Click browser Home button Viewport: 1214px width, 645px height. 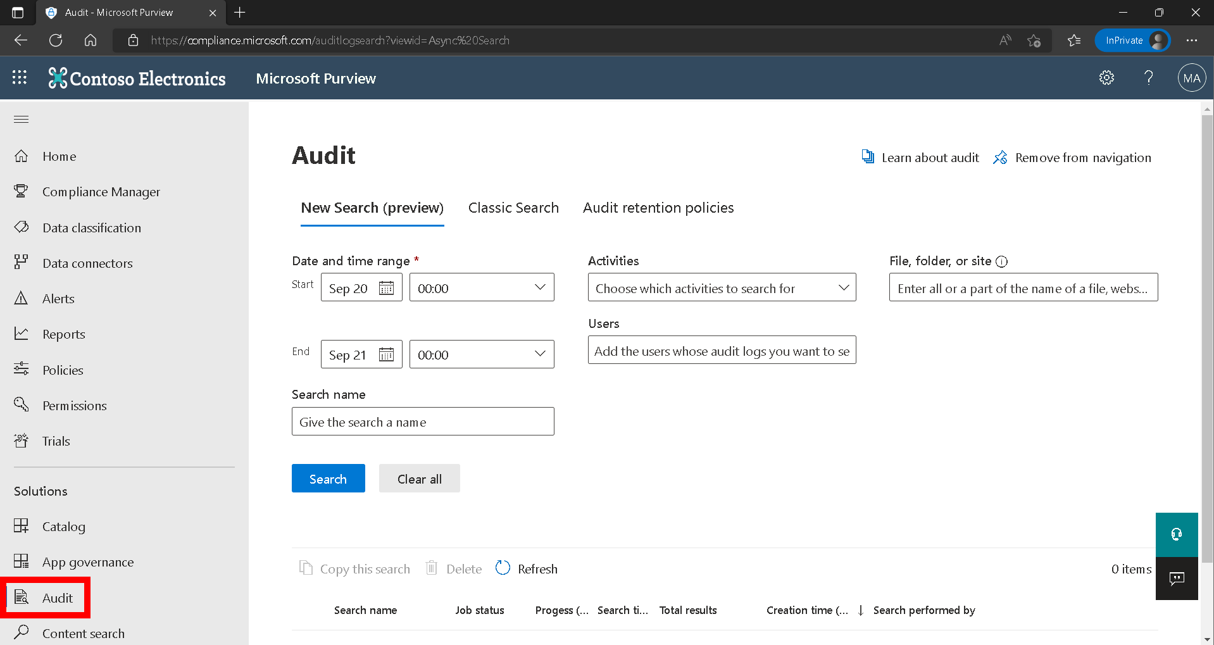coord(91,41)
